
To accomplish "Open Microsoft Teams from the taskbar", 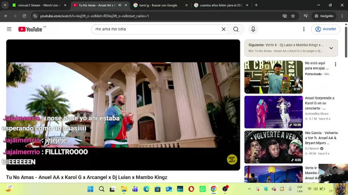I will point(135,189).
